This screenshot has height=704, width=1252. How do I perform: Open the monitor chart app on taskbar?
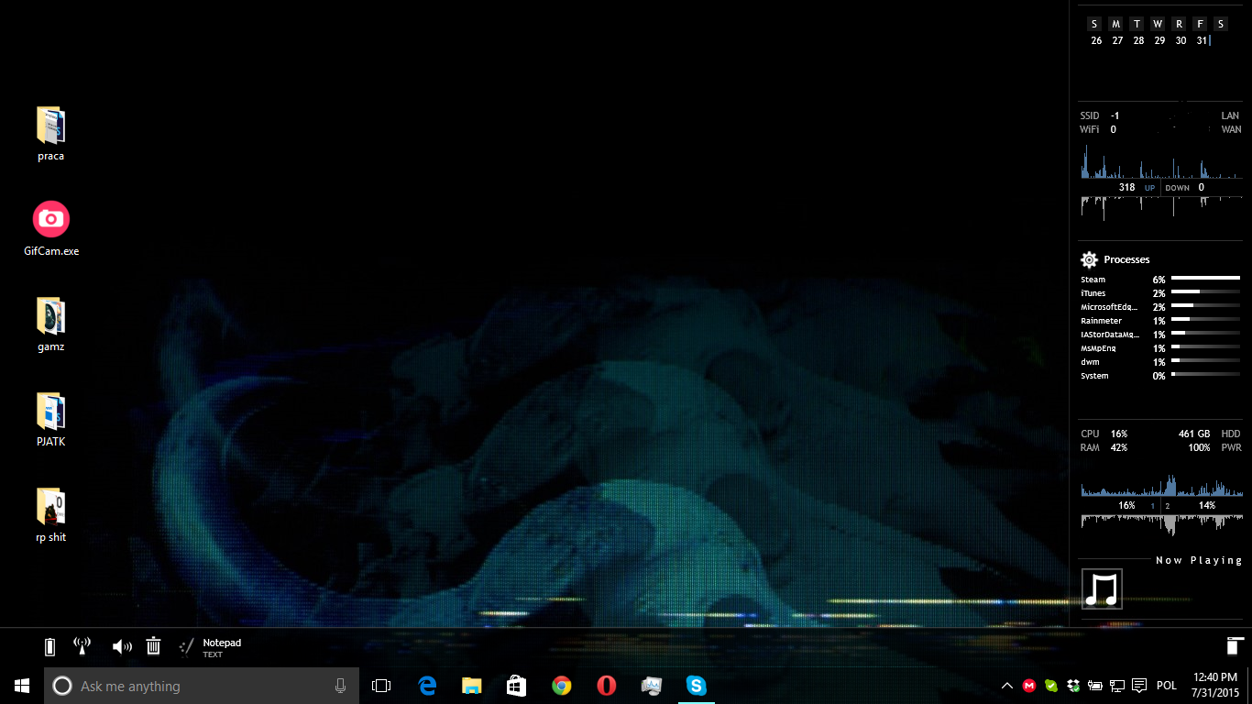652,686
